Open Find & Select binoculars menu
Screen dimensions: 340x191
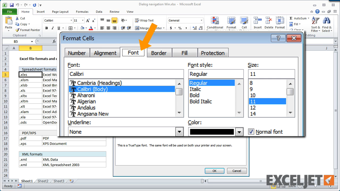(x=327, y=24)
